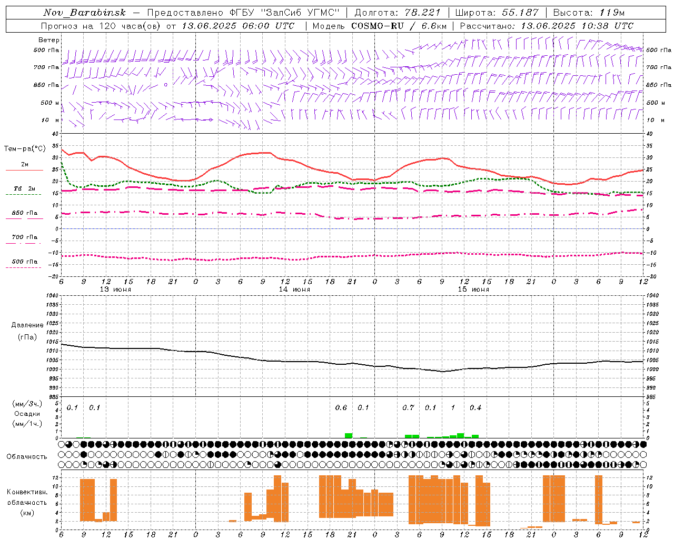Click the forecast start time 13.06.2025 06:00 UTC
674x539 pixels.
click(x=238, y=26)
